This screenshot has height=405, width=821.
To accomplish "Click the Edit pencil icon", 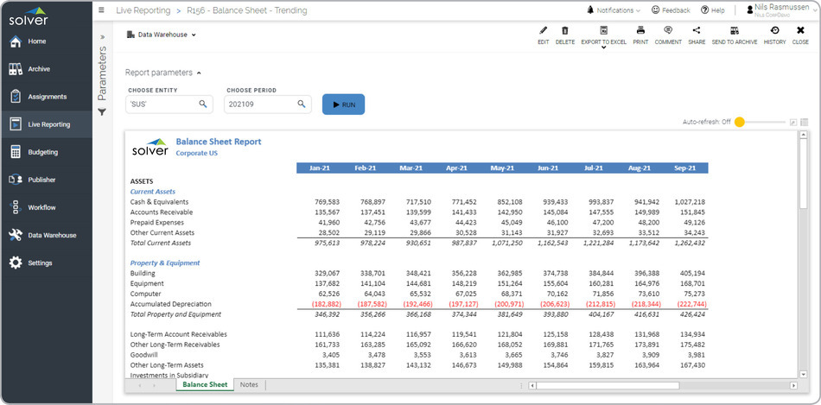I will 543,31.
